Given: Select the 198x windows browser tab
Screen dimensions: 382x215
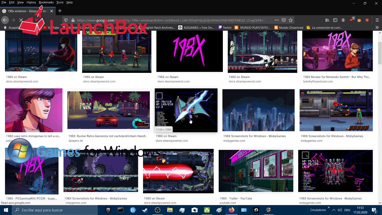Looking at the screenshot, I should pos(28,11).
